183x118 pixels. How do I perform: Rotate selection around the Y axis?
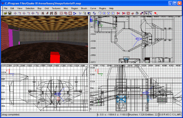click(x=29, y=13)
